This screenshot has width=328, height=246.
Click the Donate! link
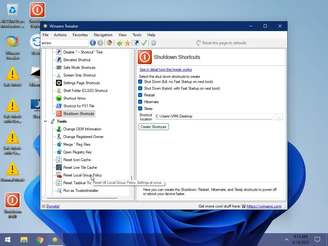[x=53, y=206]
